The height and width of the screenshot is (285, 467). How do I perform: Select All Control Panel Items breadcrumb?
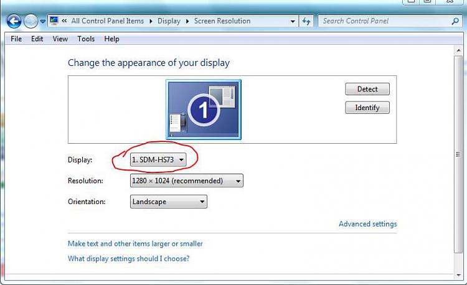(108, 21)
